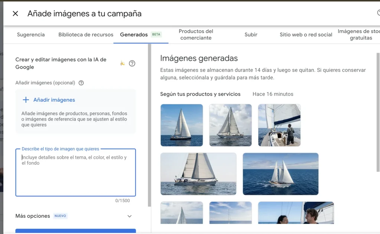Switch to Biblioteca de recursos tab
The width and height of the screenshot is (380, 234).
pyautogui.click(x=86, y=34)
